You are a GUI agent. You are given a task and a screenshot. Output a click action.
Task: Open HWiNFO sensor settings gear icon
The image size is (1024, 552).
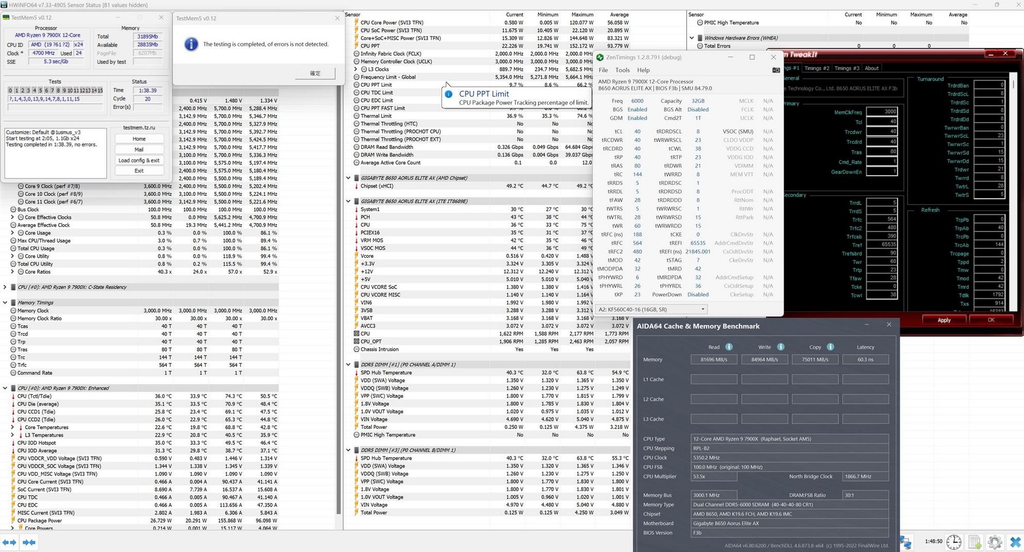995,542
